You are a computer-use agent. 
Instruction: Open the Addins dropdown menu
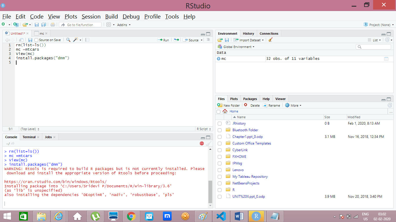tap(124, 25)
